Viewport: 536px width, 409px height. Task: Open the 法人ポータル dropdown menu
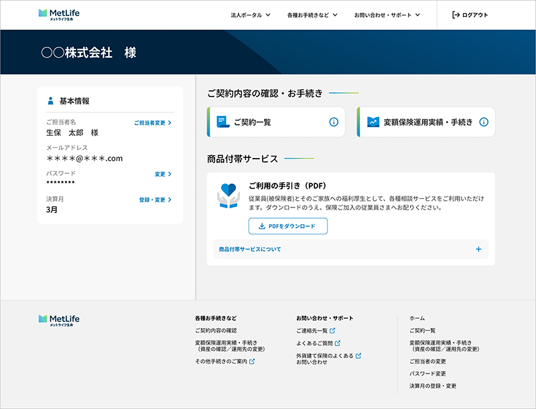pyautogui.click(x=251, y=15)
